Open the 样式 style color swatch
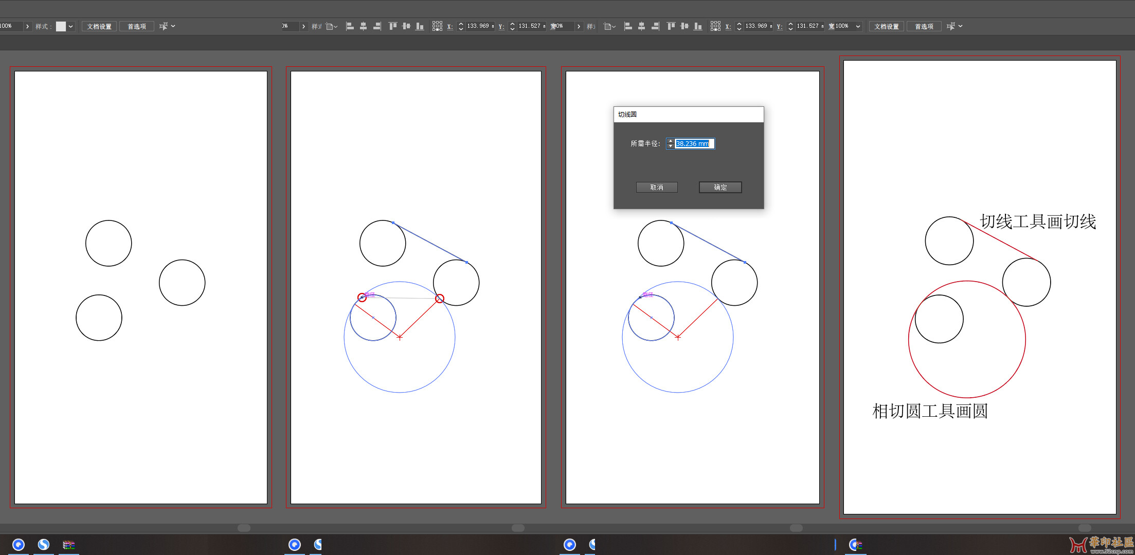Viewport: 1135px width, 555px height. tap(61, 26)
